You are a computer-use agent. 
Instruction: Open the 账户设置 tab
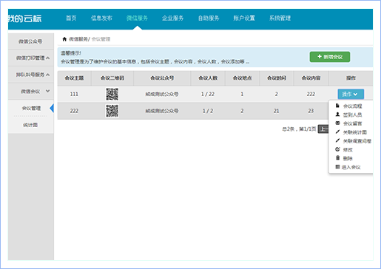point(244,18)
